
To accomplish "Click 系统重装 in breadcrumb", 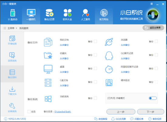I will pos(24,28).
